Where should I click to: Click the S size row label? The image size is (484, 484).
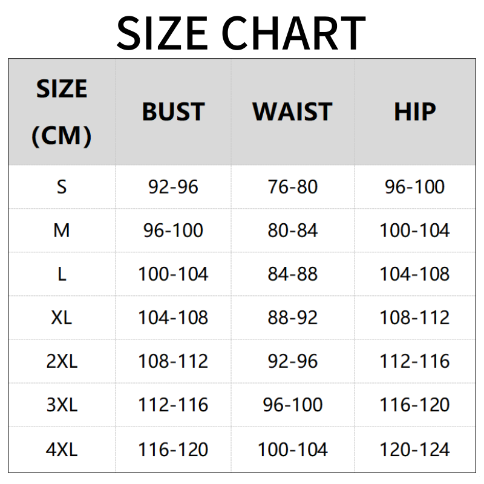pos(62,187)
